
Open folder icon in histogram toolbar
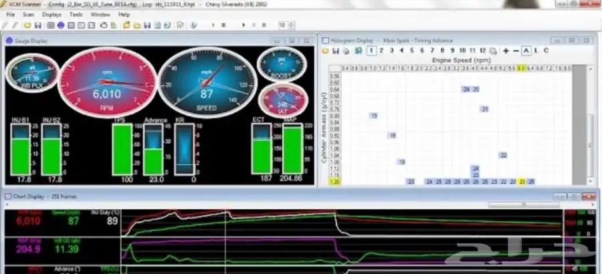[x=326, y=50]
